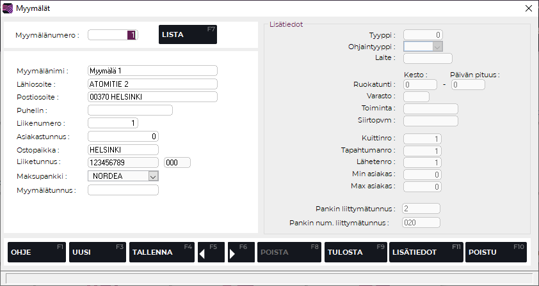Image resolution: width=539 pixels, height=286 pixels.
Task: Create new store with UUSI button
Action: (97, 252)
